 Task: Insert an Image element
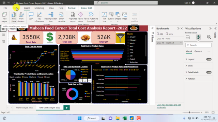point(124,16)
